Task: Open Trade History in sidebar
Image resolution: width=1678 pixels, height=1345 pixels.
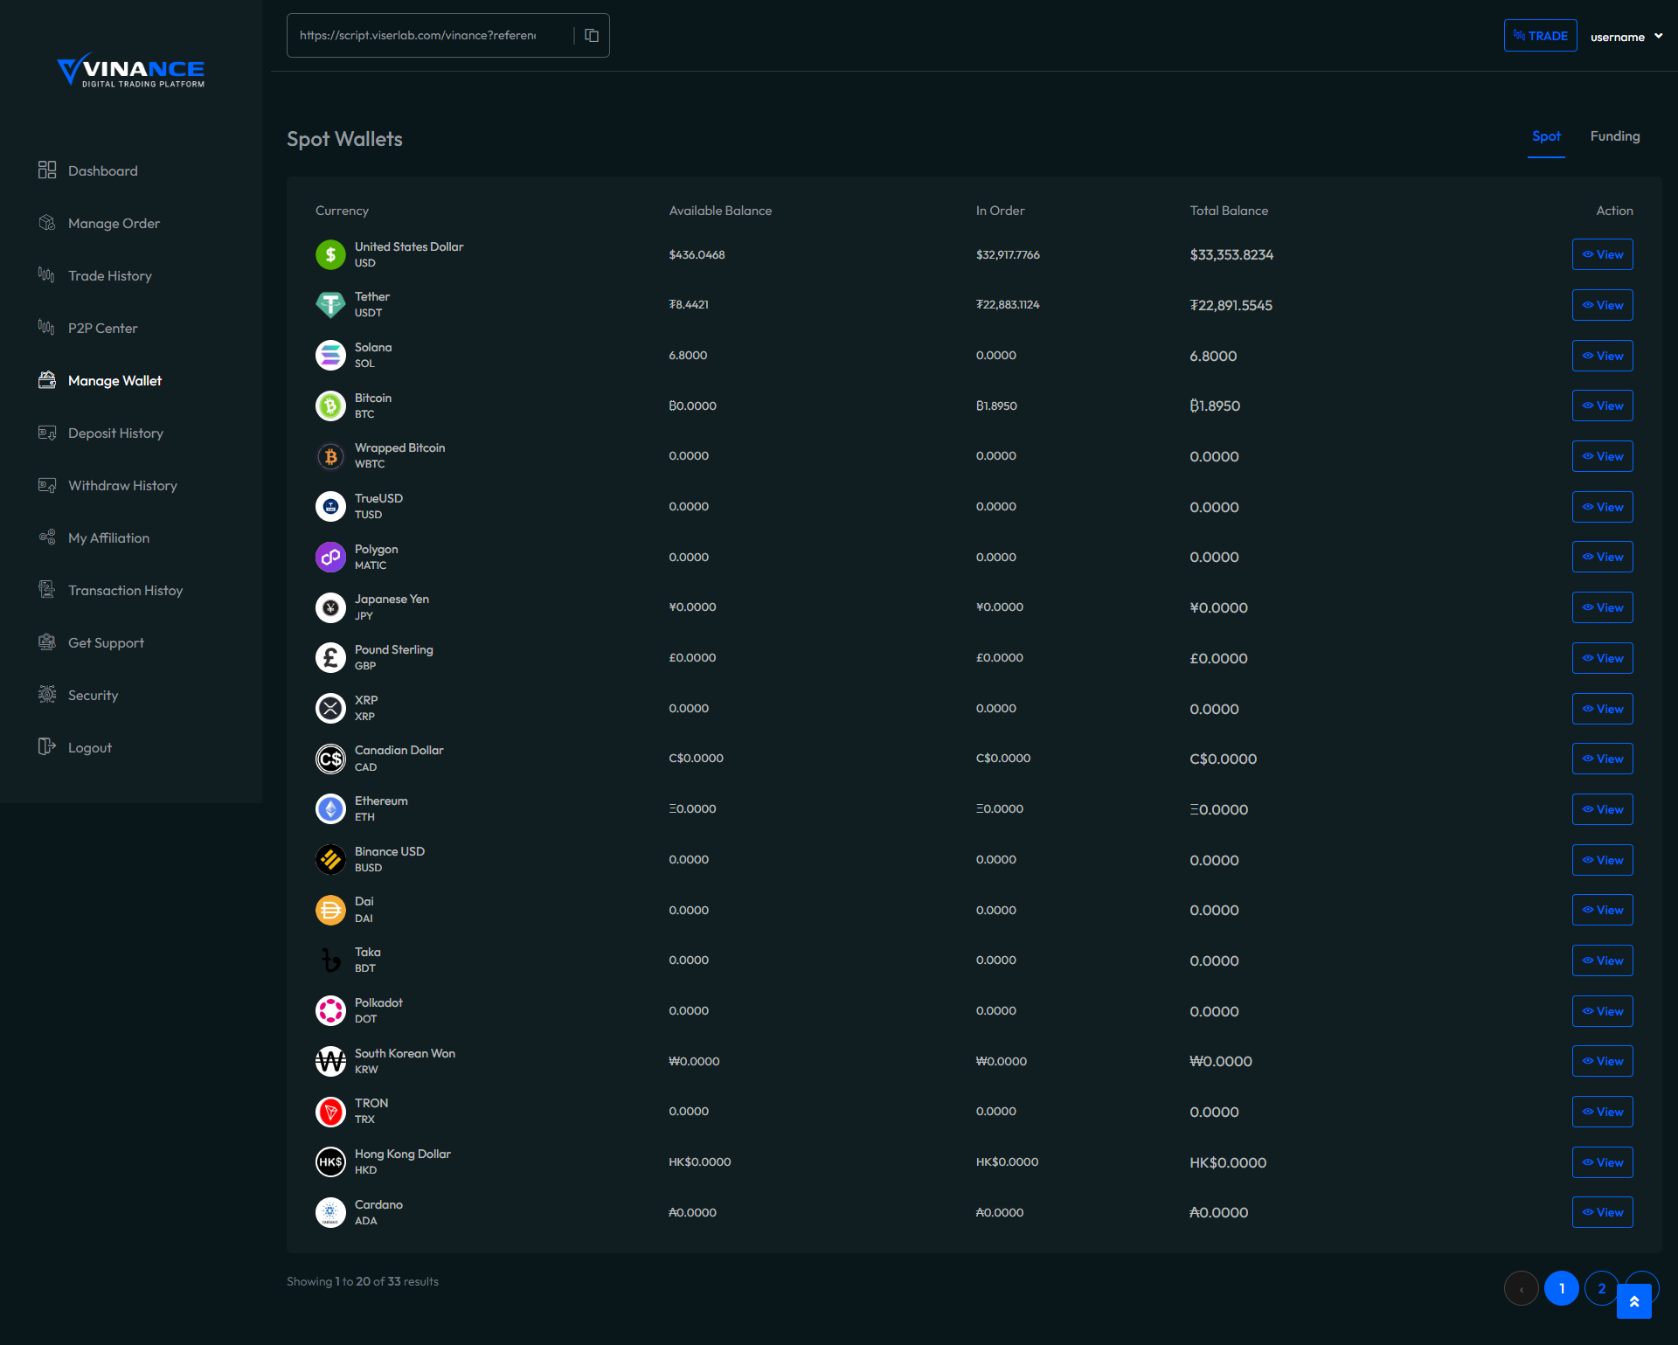Action: click(x=110, y=276)
